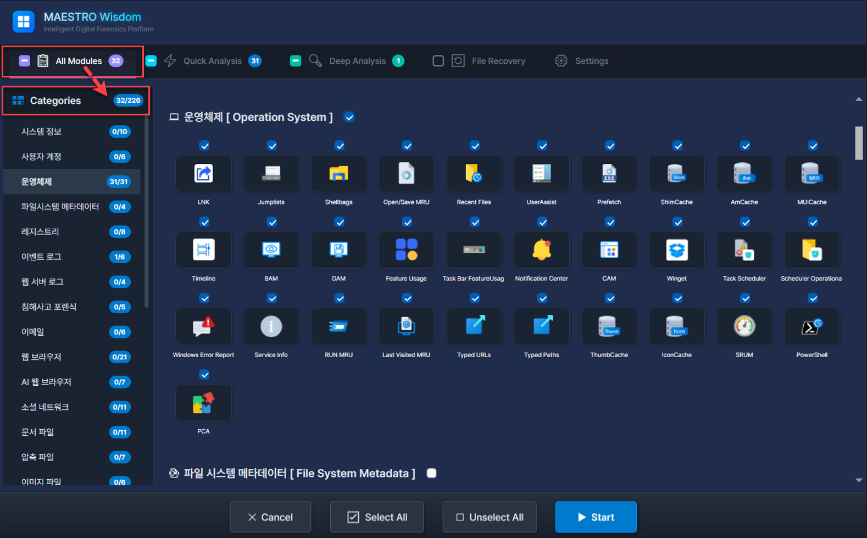
Task: Select the SRUM gauge icon
Action: point(744,326)
